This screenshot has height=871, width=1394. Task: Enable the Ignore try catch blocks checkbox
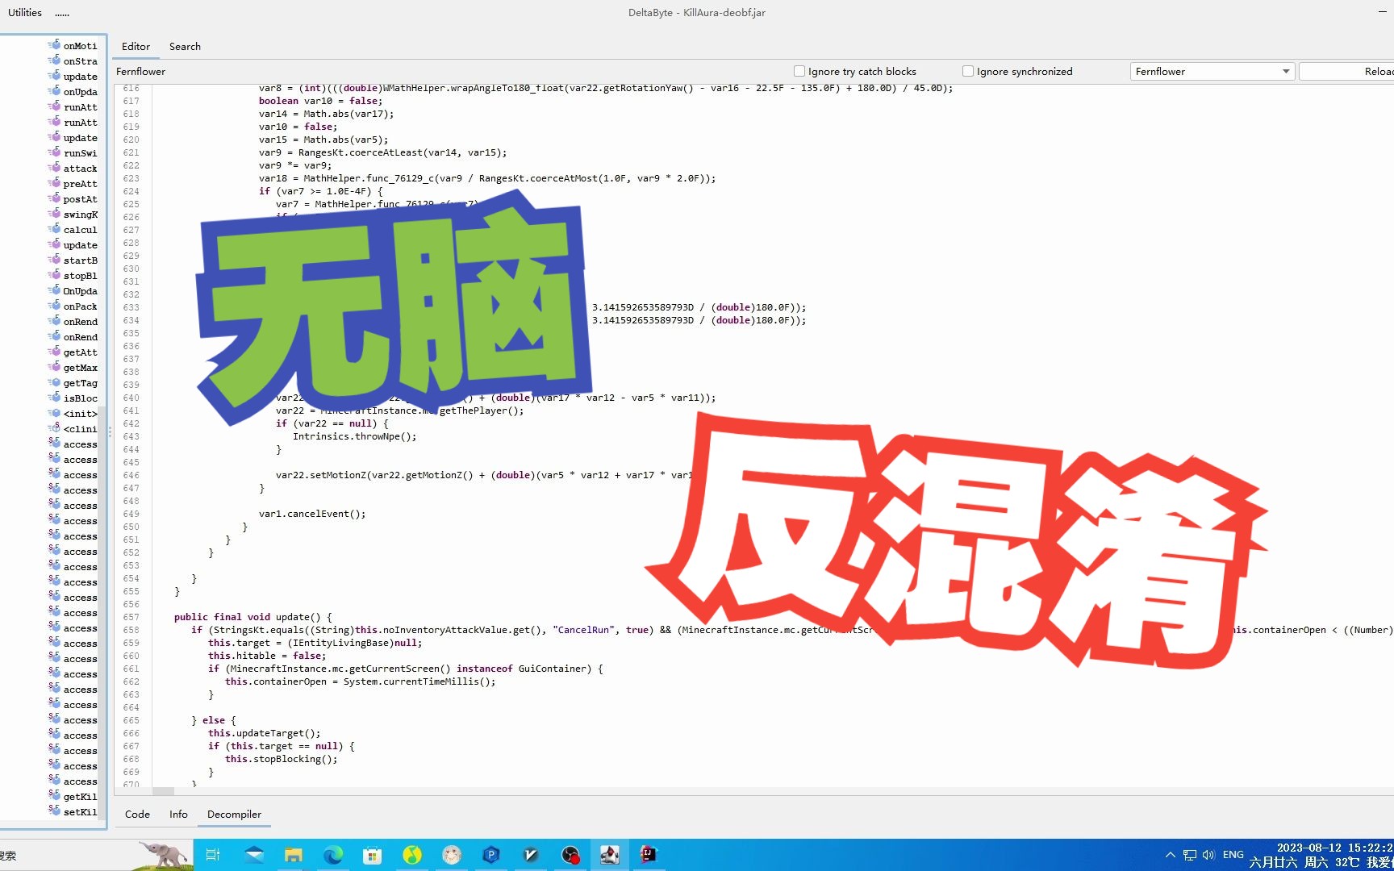point(799,70)
